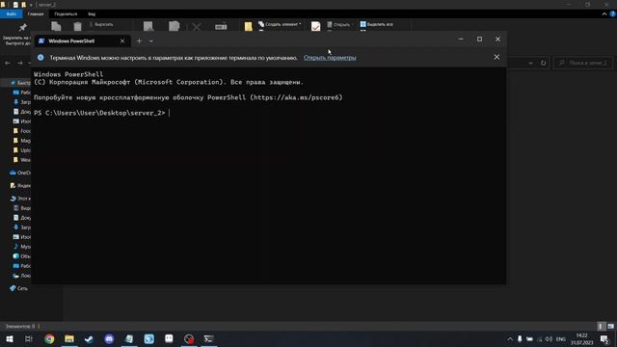The height and width of the screenshot is (347, 617).
Task: Open the notification center icon
Action: click(604, 338)
